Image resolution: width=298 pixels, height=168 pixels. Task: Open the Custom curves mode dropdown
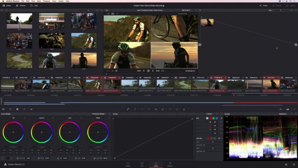(210, 114)
